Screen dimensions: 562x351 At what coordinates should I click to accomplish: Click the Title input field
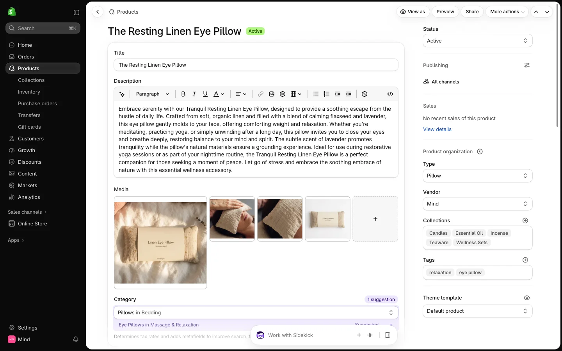pyautogui.click(x=256, y=65)
